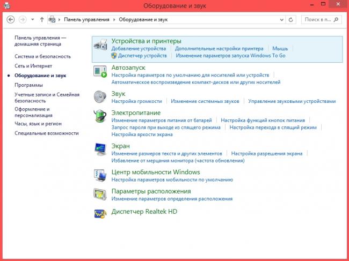
Task: Click Оборудование и звук breadcrumb
Action: (143, 19)
